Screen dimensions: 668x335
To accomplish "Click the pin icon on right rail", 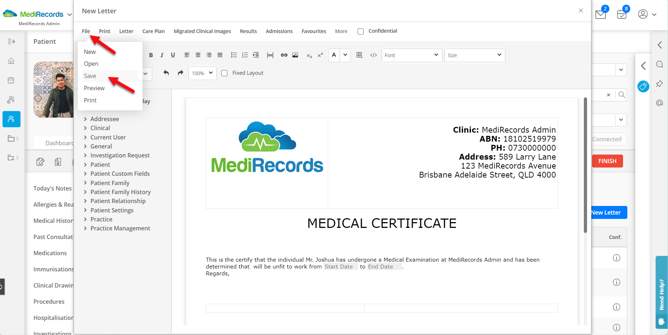I will coord(659,84).
